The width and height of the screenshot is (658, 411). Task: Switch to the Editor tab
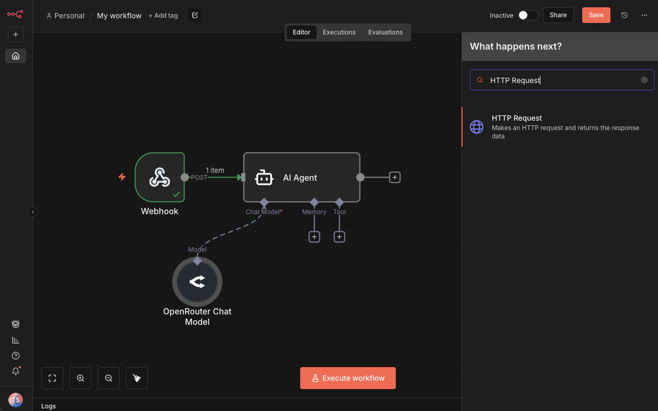(x=302, y=32)
